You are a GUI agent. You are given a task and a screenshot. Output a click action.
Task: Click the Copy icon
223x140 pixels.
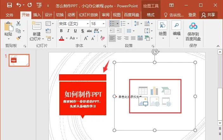[x=18, y=30]
